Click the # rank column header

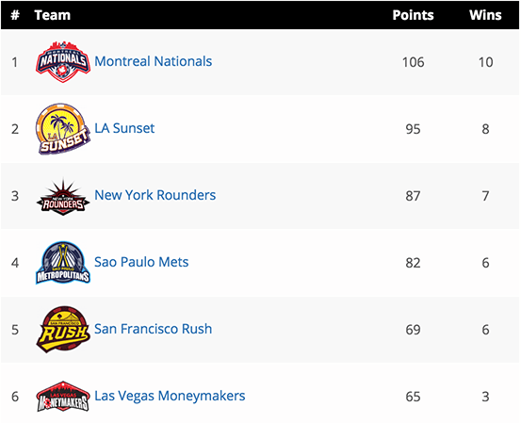(15, 15)
